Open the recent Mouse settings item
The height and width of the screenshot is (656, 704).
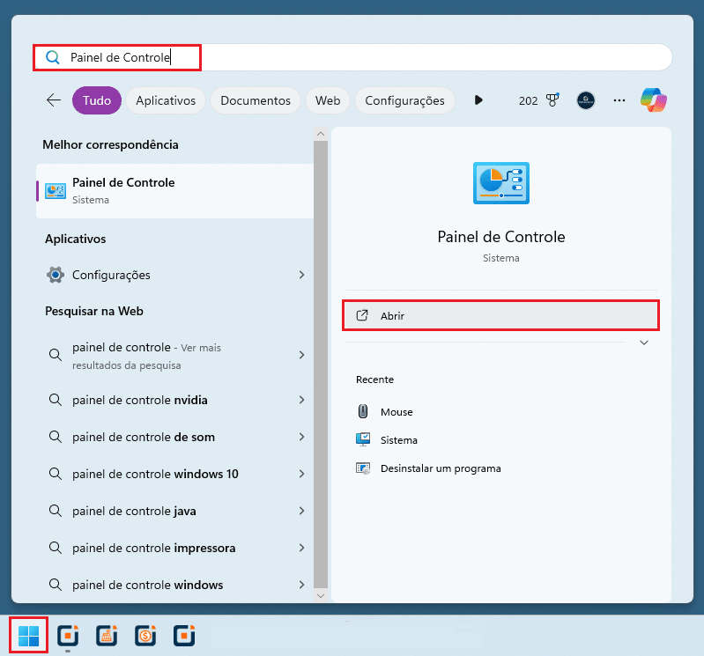[396, 412]
